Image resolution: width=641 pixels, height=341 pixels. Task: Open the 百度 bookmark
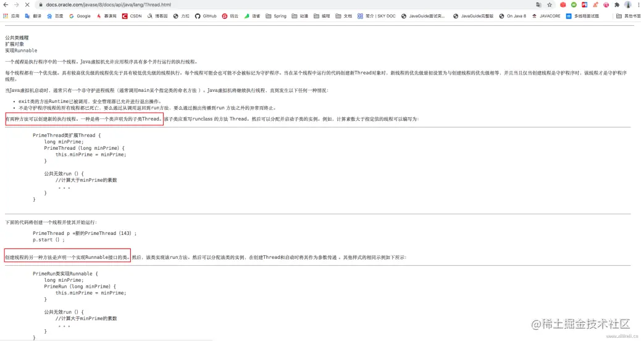pos(55,16)
